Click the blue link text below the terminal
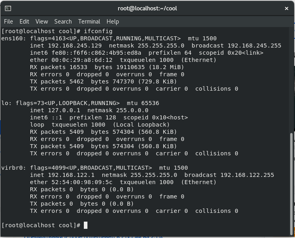 pyautogui.click(x=93, y=237)
